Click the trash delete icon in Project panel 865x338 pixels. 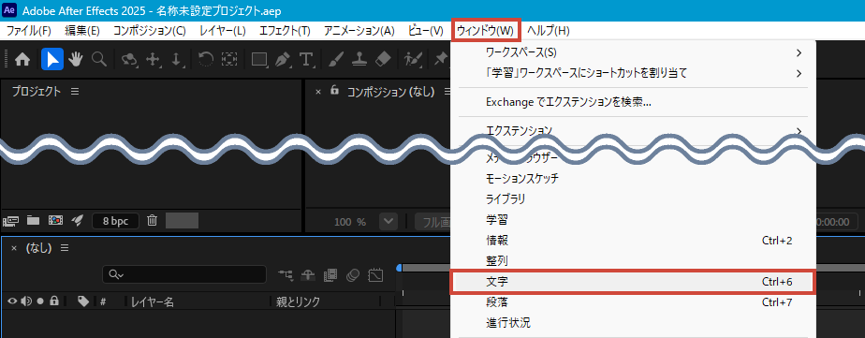(x=153, y=221)
